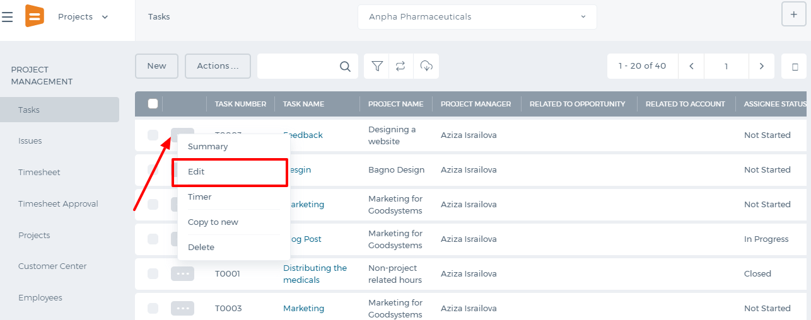Open the Distributing the medicals task link
The height and width of the screenshot is (320, 811).
(315, 274)
